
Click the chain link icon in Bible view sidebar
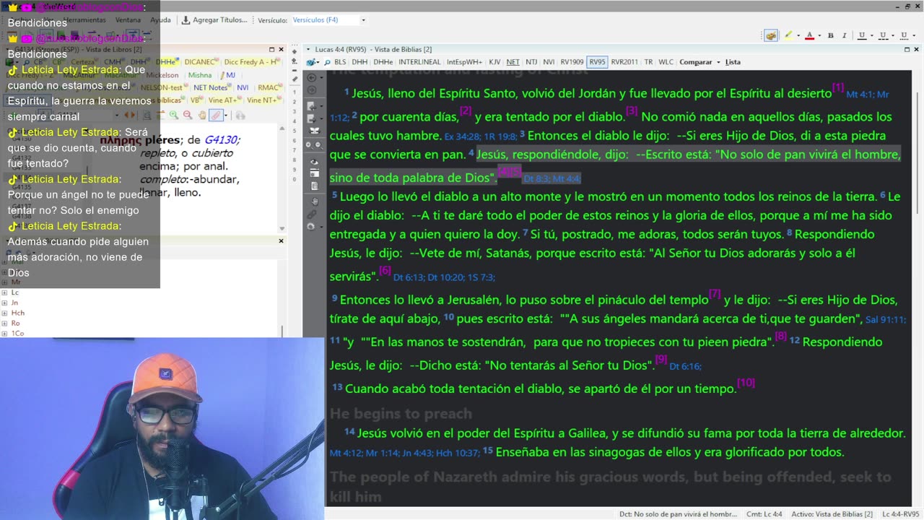[x=313, y=214]
